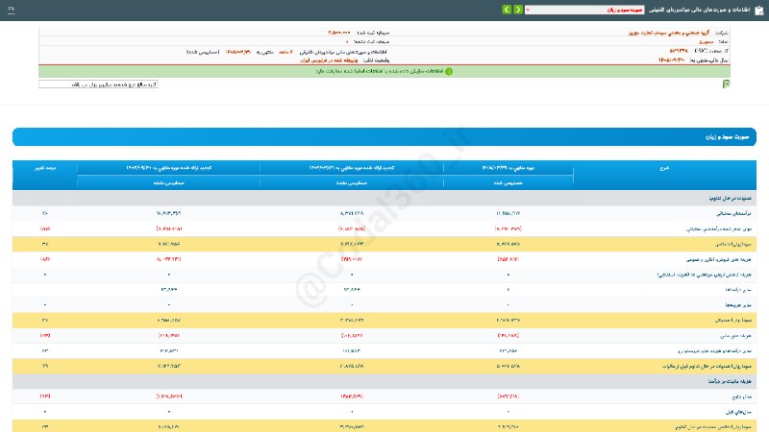Click the registered capital value

pyautogui.click(x=339, y=33)
